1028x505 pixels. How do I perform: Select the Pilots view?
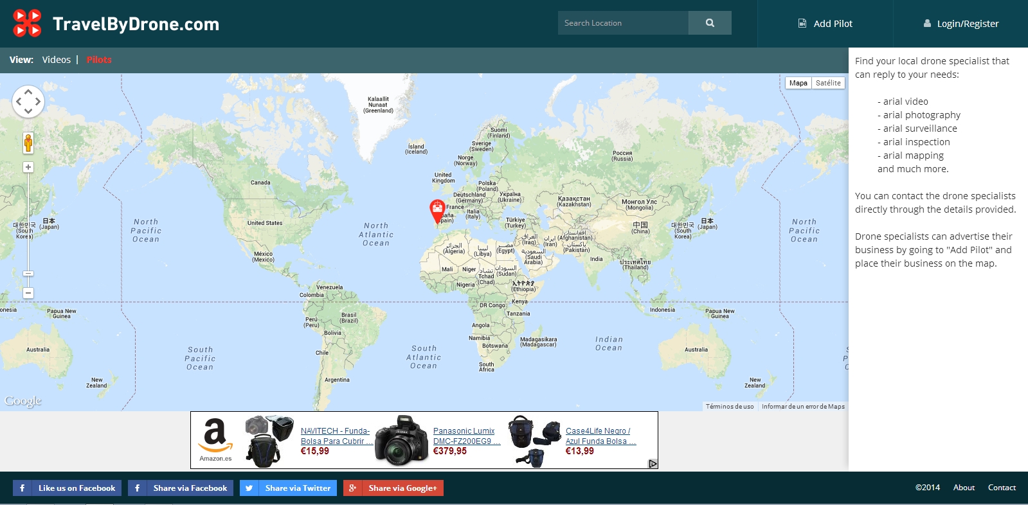(x=99, y=60)
